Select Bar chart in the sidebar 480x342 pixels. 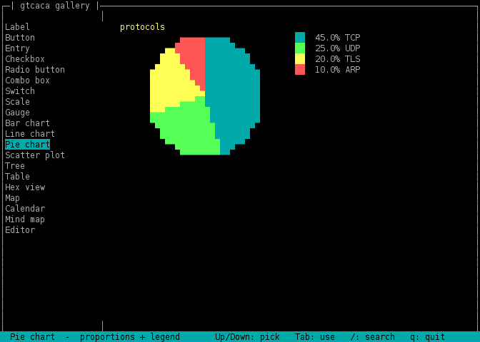pos(28,123)
